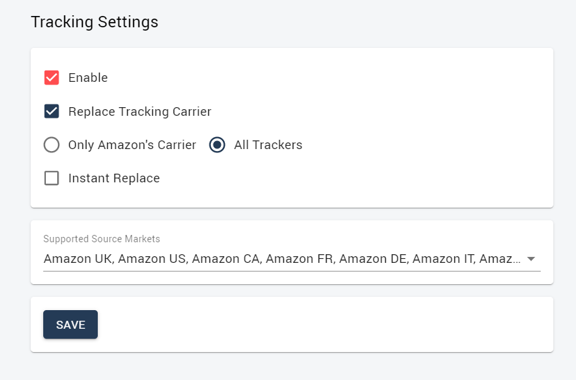Select the All Trackers radio button
The width and height of the screenshot is (576, 380).
(217, 145)
